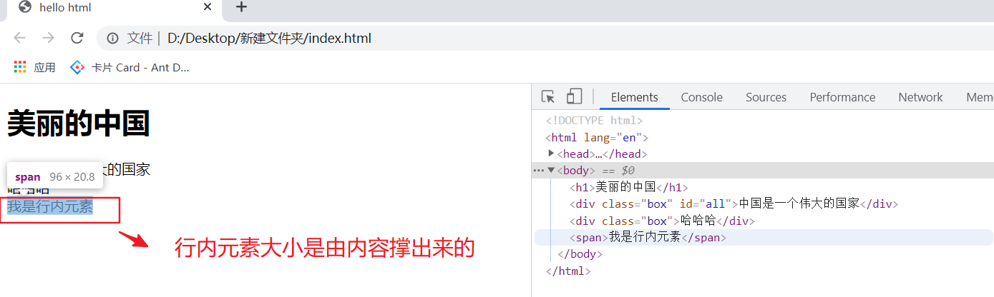Open a new tab with plus button
994x297 pixels.
[241, 8]
